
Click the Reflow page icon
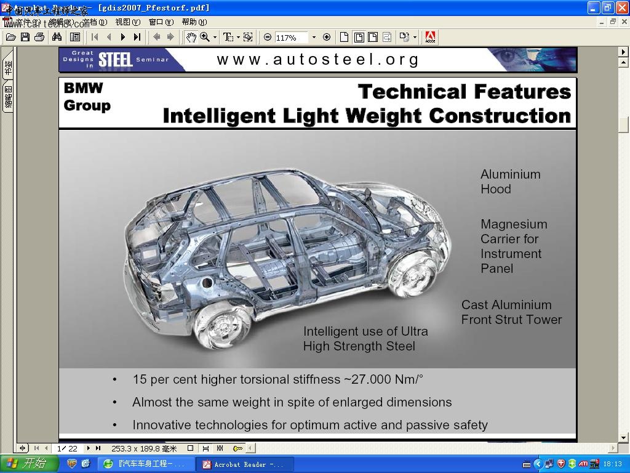point(387,38)
